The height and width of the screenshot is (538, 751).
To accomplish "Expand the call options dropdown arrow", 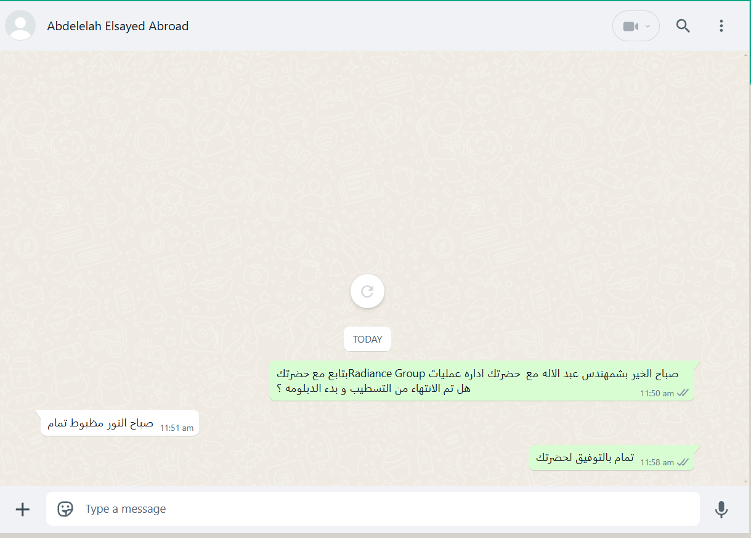I will coord(647,26).
